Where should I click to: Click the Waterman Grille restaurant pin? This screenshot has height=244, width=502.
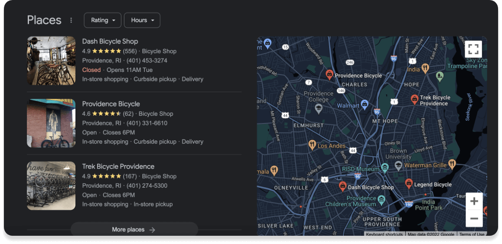click(452, 164)
